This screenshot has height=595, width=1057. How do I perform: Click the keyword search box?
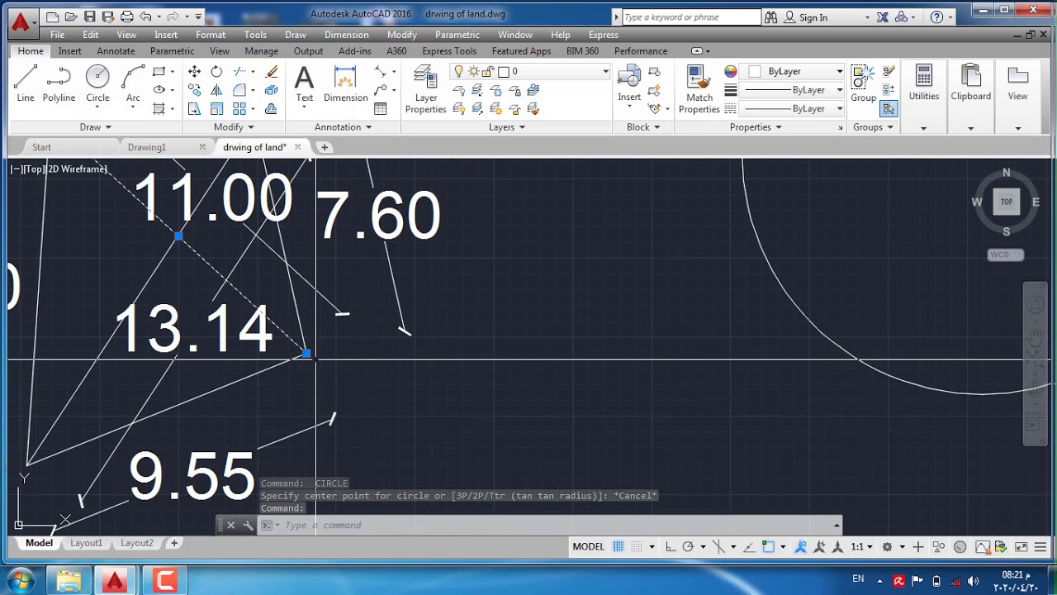point(691,17)
